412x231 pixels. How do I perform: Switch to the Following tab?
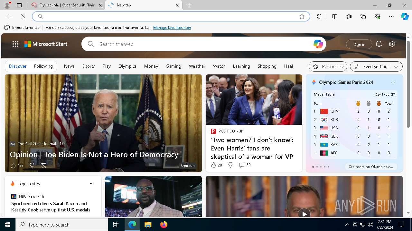coord(43,66)
